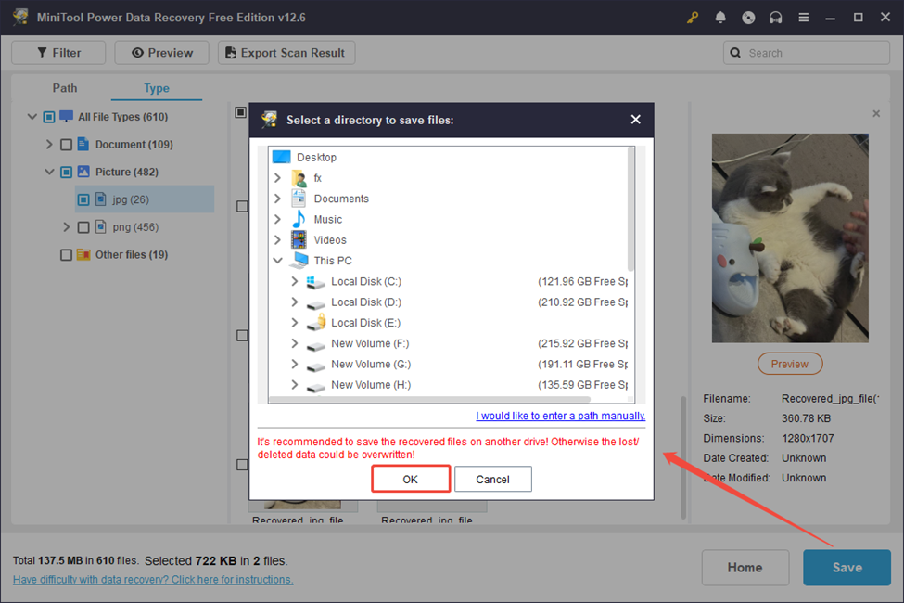Expand the Music folder in dialog
Image resolution: width=904 pixels, height=603 pixels.
[278, 219]
